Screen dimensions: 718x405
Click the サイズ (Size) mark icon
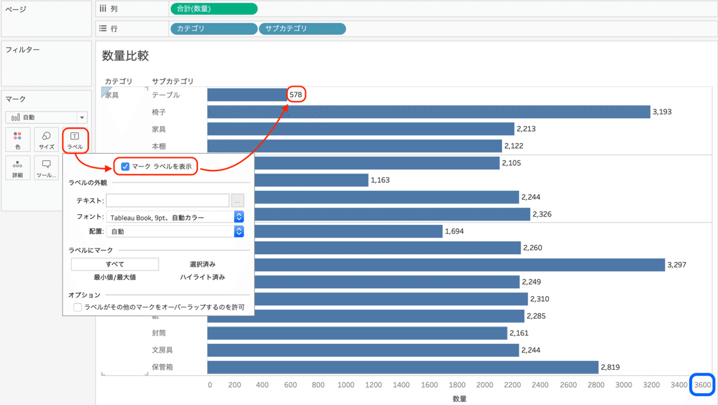coord(45,139)
